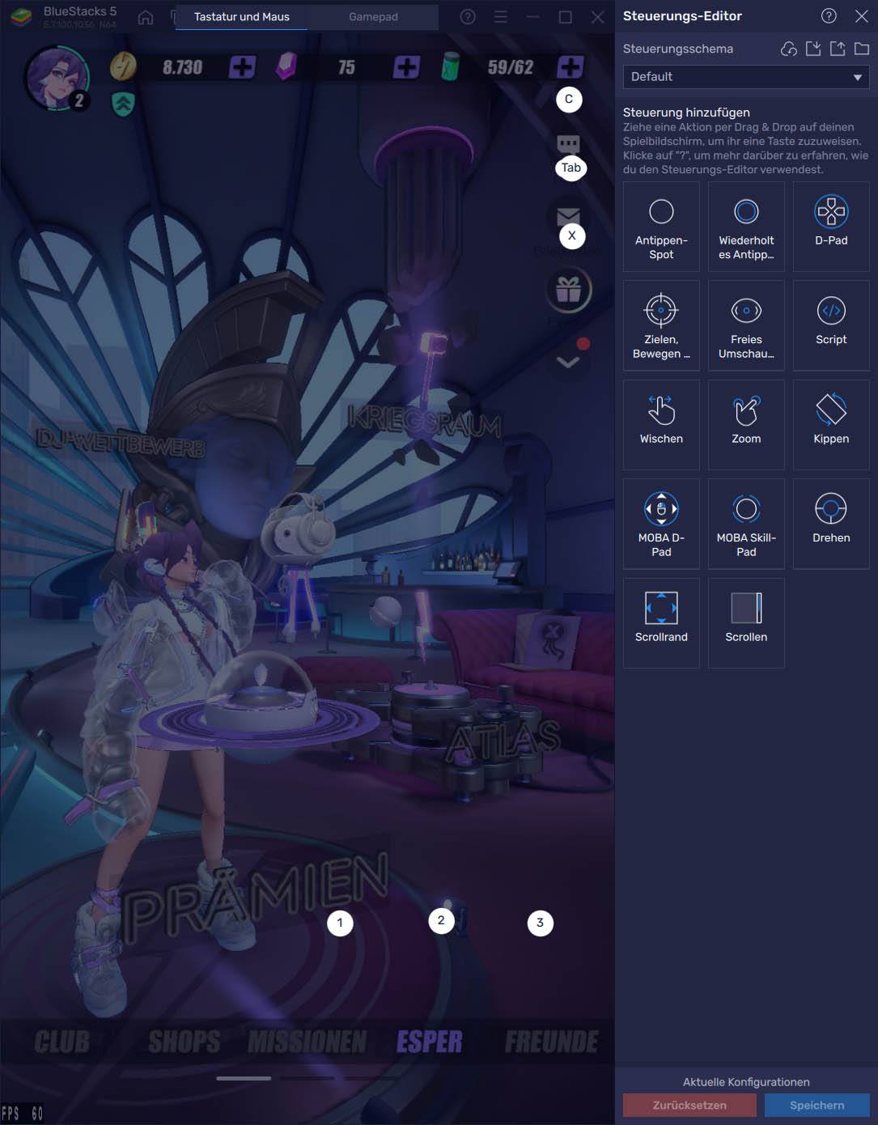Open the Steuerungs-Editor help with question mark

coord(827,15)
